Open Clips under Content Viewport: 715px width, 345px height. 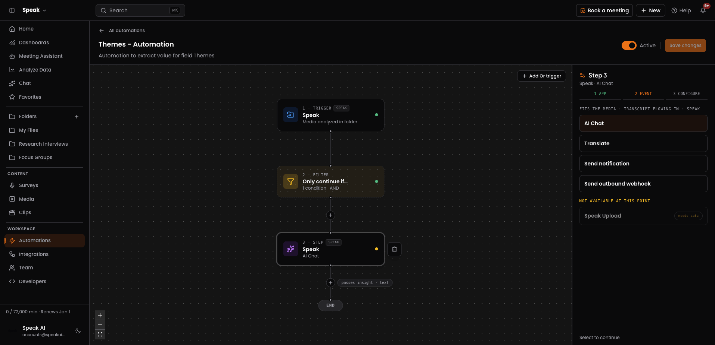(x=45, y=212)
